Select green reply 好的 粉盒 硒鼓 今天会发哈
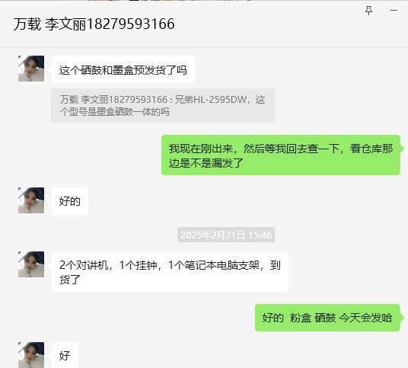The height and width of the screenshot is (368, 408). 327,318
